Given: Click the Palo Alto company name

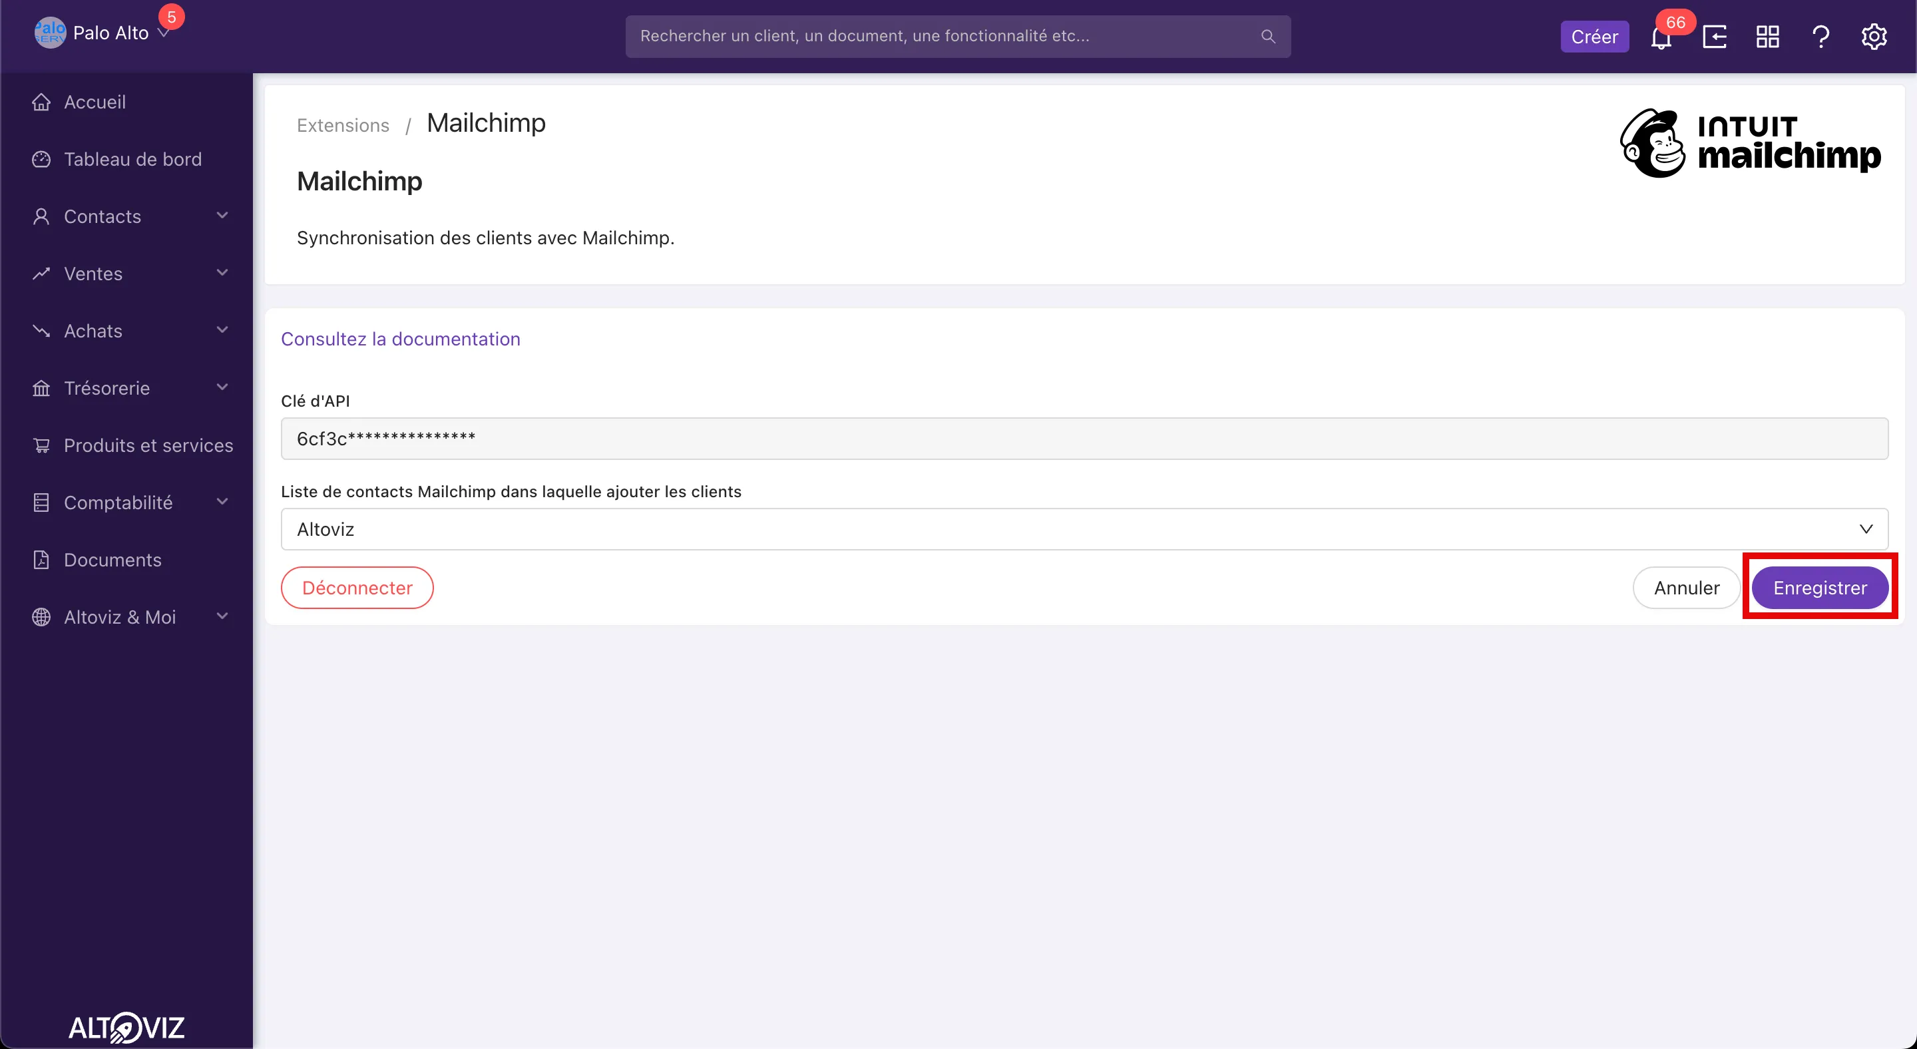Looking at the screenshot, I should coord(111,33).
